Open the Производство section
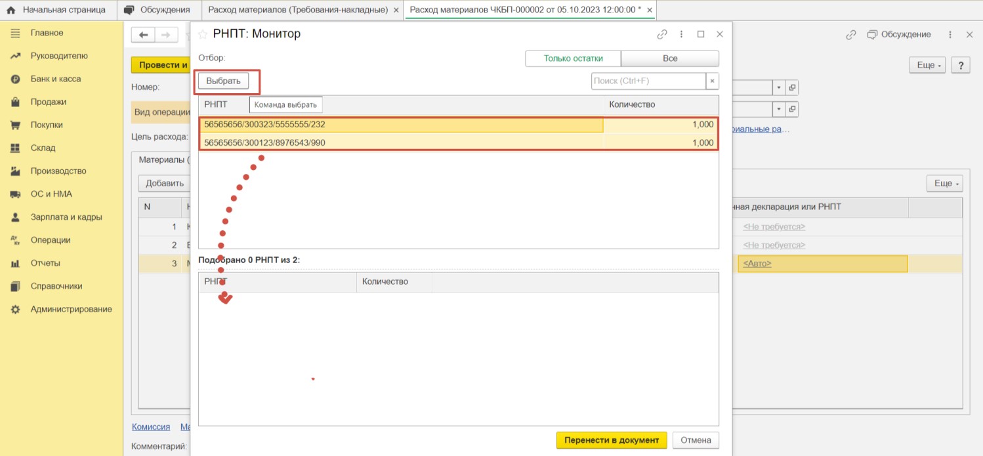The image size is (983, 456). pos(58,171)
